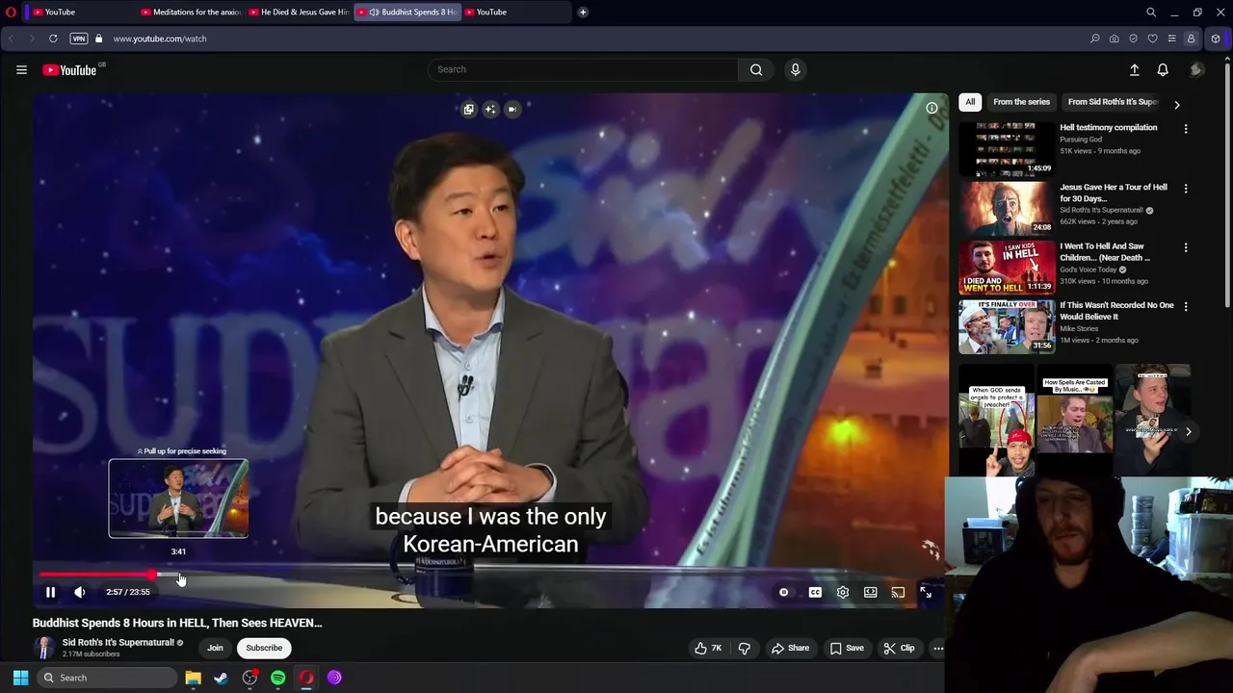Screen dimensions: 1233x693
Task: Create a Clip of the video
Action: pos(899,648)
